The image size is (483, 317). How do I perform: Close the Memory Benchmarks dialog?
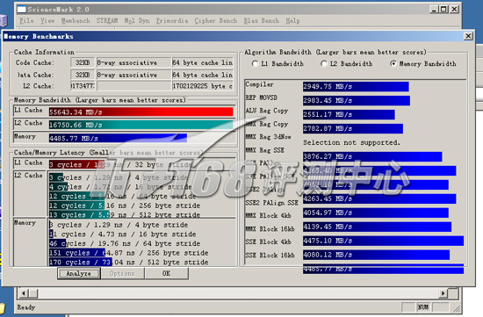click(468, 36)
